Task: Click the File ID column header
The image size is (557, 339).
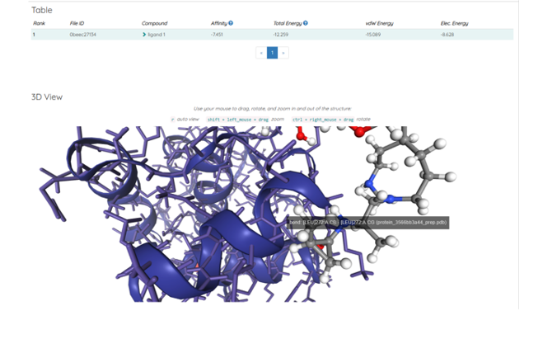Action: (78, 23)
